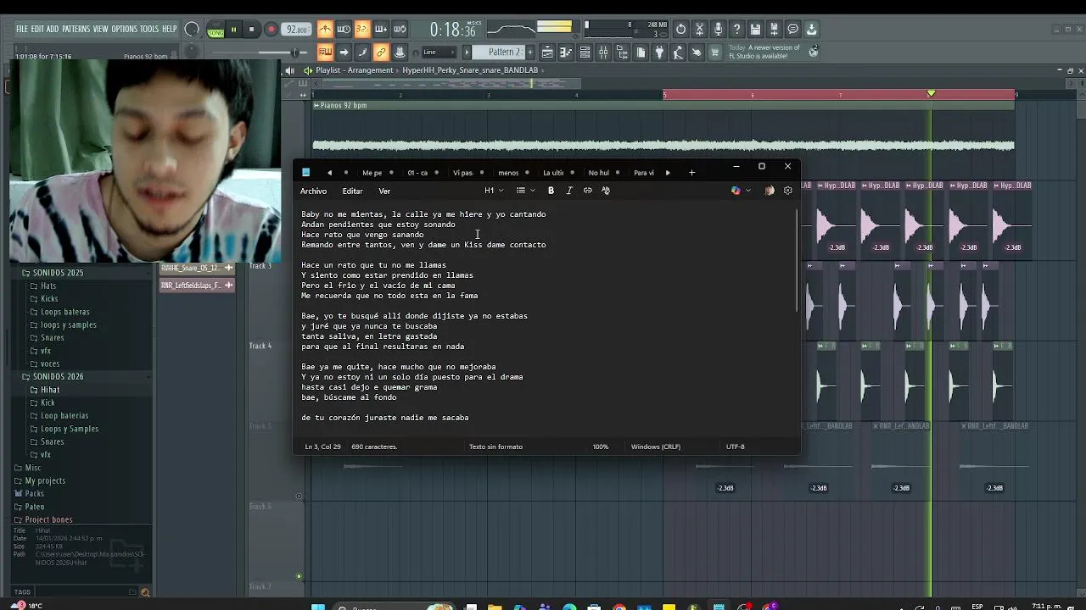
Task: Open the TOOLS menu
Action: point(149,29)
